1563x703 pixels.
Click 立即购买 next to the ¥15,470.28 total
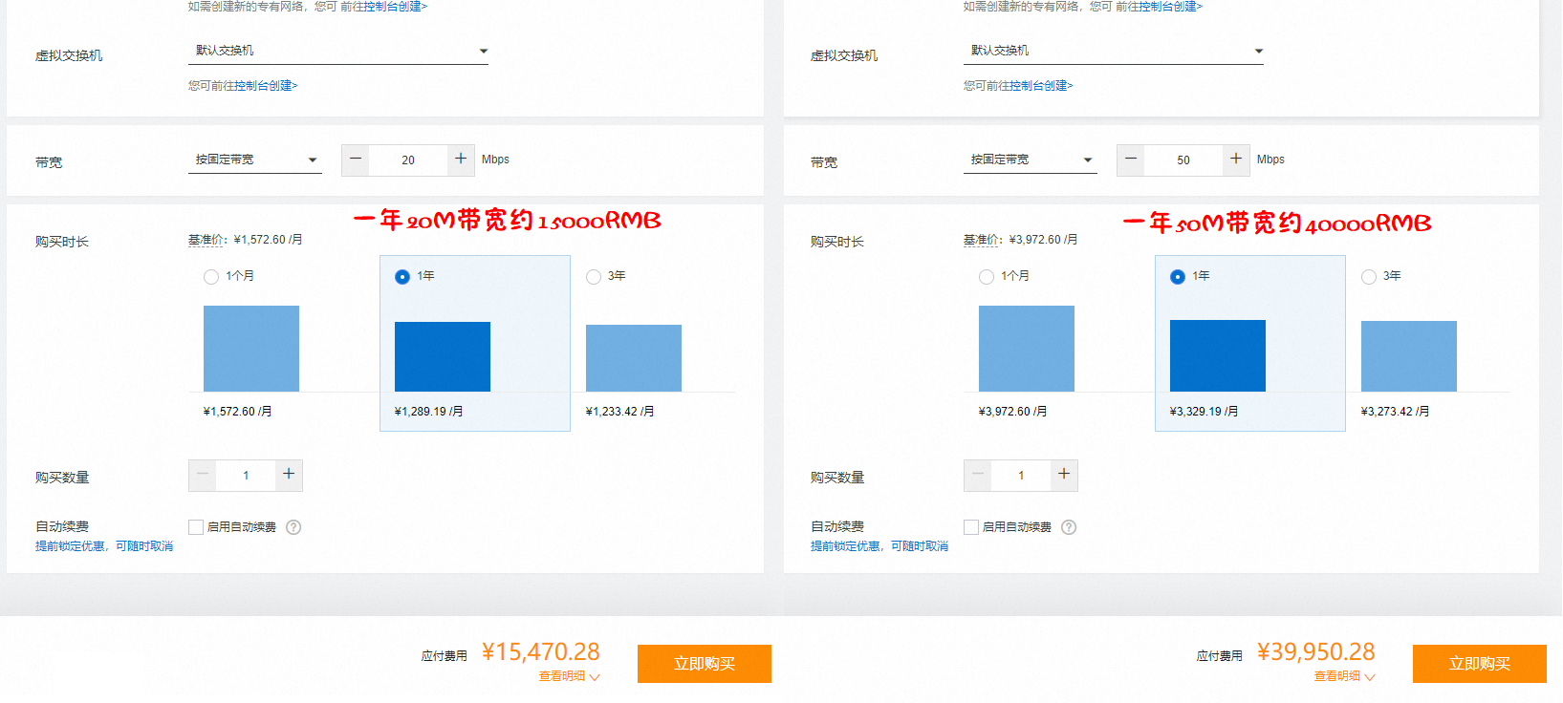pyautogui.click(x=704, y=664)
